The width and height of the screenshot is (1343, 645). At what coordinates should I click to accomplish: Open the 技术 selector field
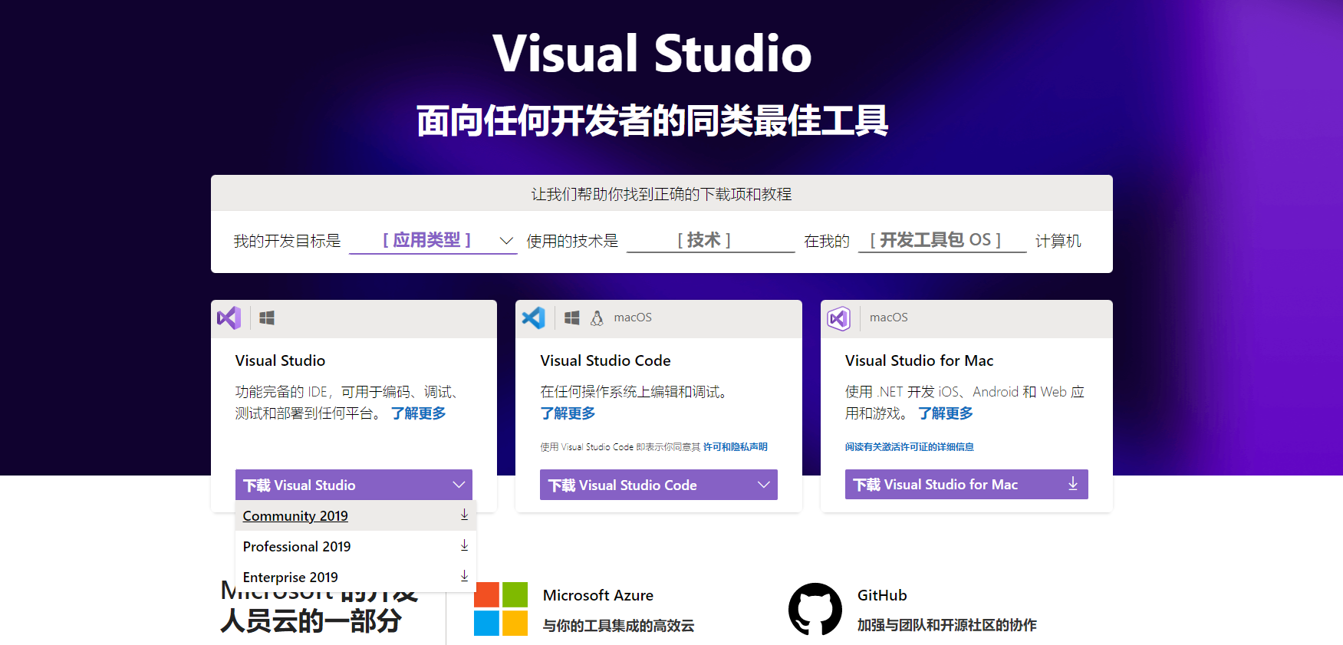point(710,240)
